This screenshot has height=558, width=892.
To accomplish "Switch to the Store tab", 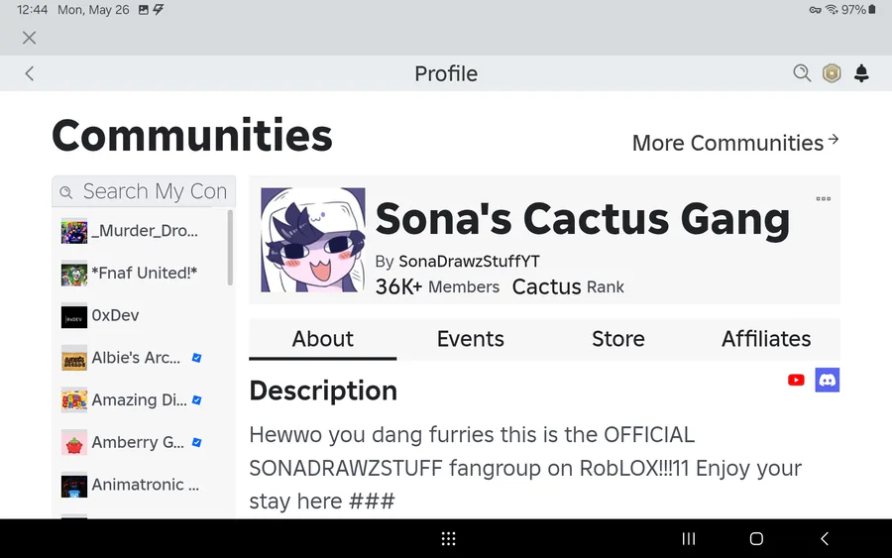I will tap(618, 339).
